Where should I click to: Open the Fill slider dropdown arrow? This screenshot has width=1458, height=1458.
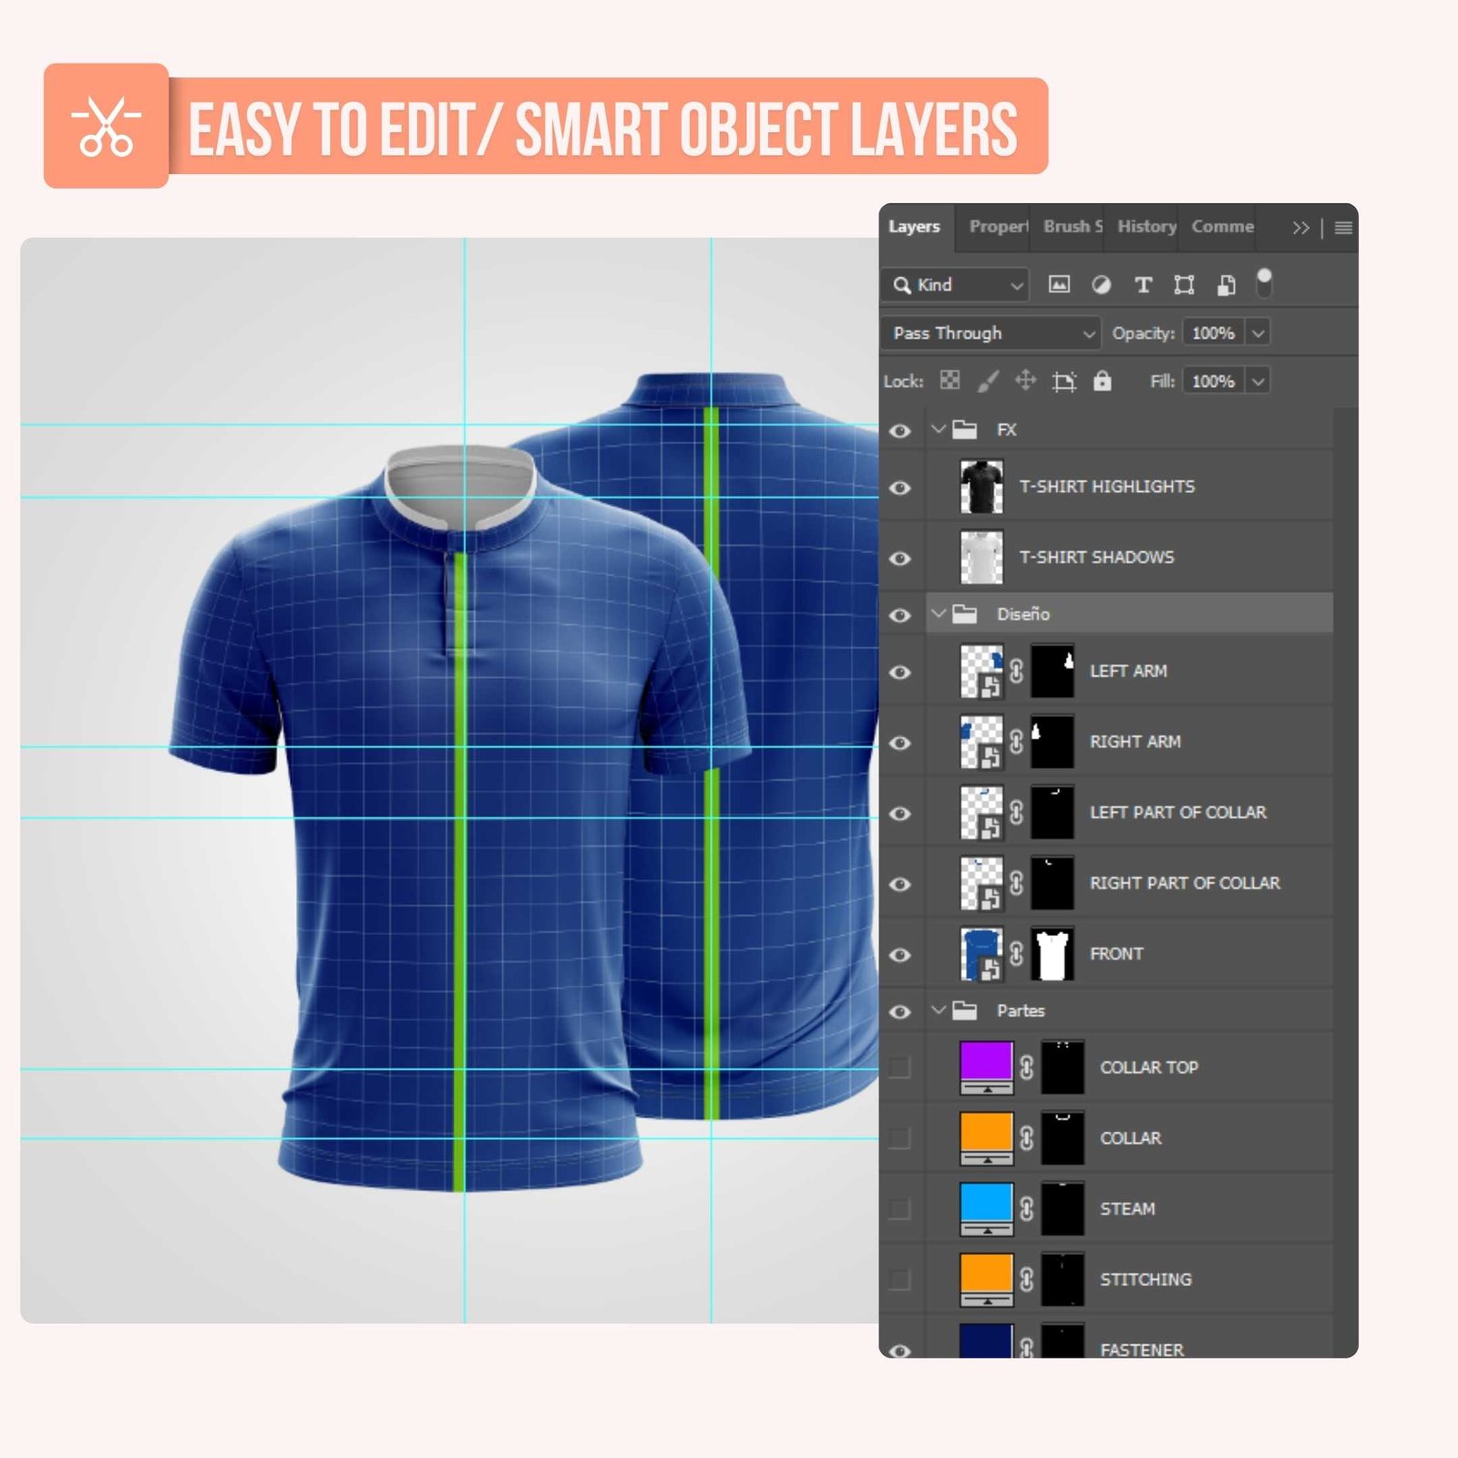point(1258,381)
